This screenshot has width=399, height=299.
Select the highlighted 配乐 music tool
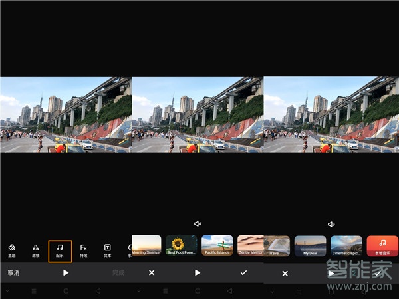pyautogui.click(x=60, y=249)
